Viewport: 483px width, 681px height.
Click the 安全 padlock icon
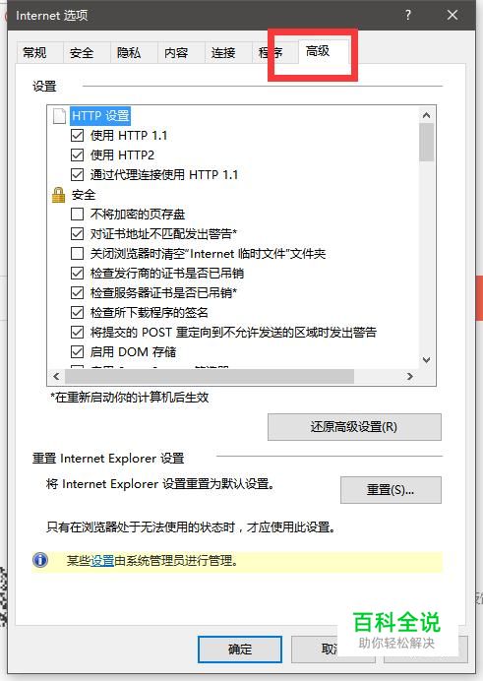58,195
